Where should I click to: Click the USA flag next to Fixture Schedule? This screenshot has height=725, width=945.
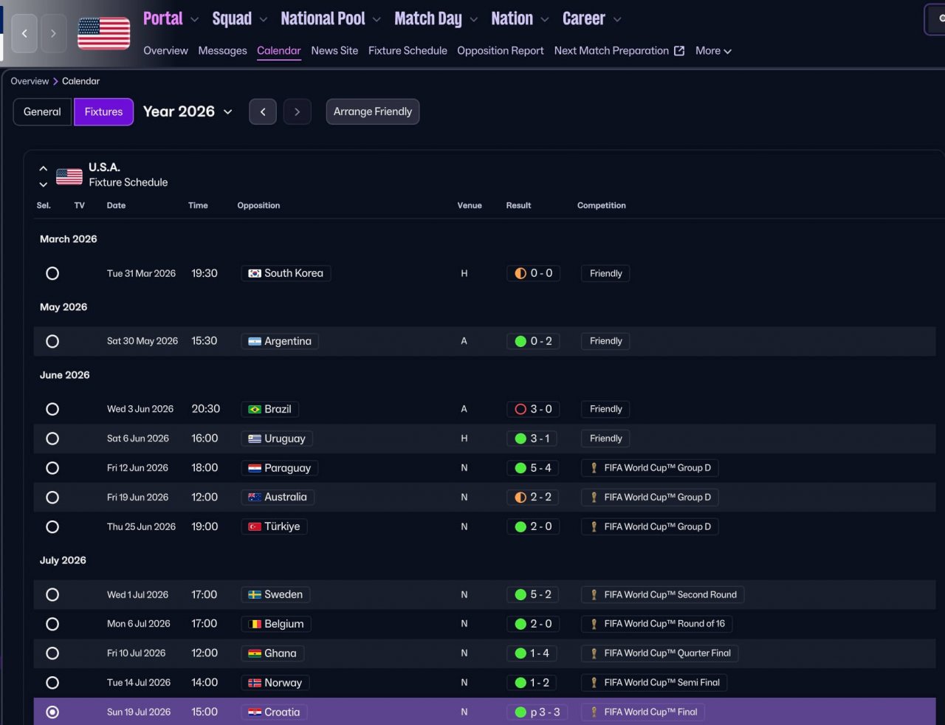click(x=69, y=176)
